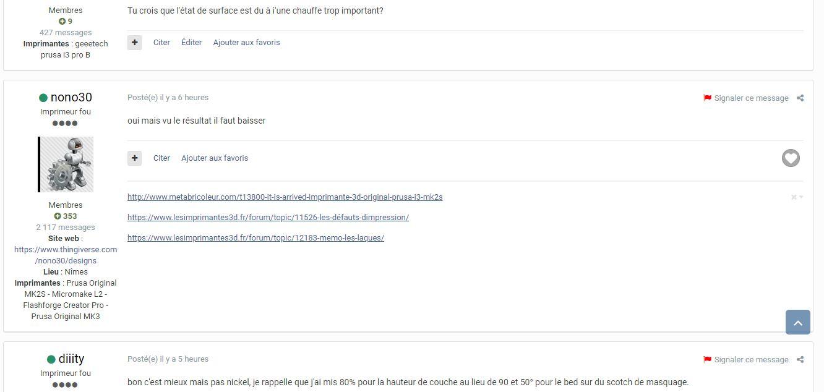
Task: Open the diiity username profile
Action: 71,359
